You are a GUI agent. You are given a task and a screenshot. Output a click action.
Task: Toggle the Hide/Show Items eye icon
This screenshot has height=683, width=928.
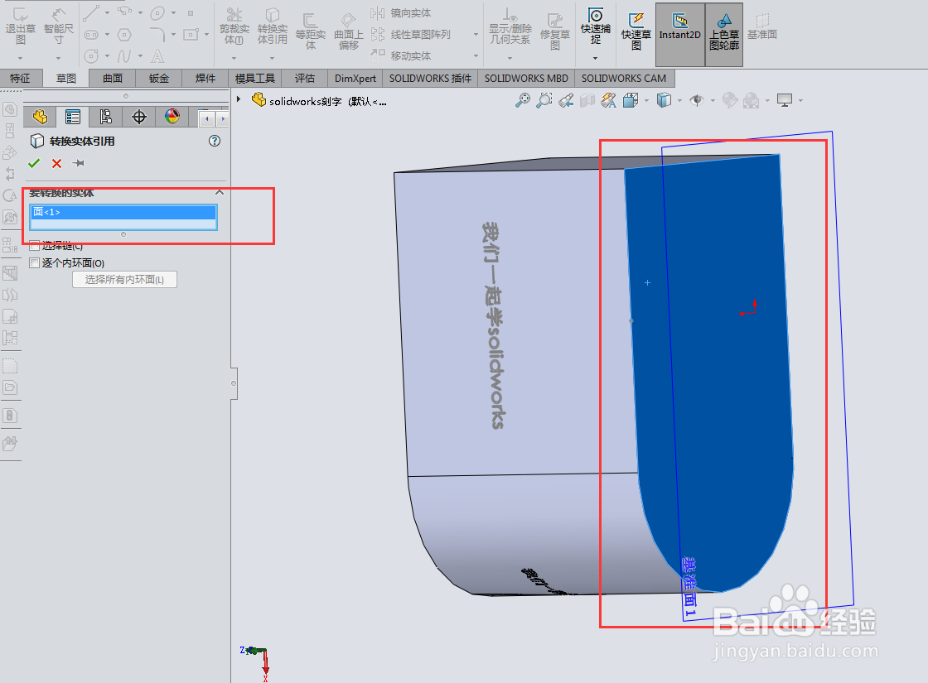tap(697, 100)
